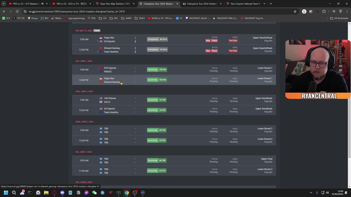The height and width of the screenshot is (197, 351).
Task: Open Discord from the taskbar
Action: pyautogui.click(x=62, y=193)
